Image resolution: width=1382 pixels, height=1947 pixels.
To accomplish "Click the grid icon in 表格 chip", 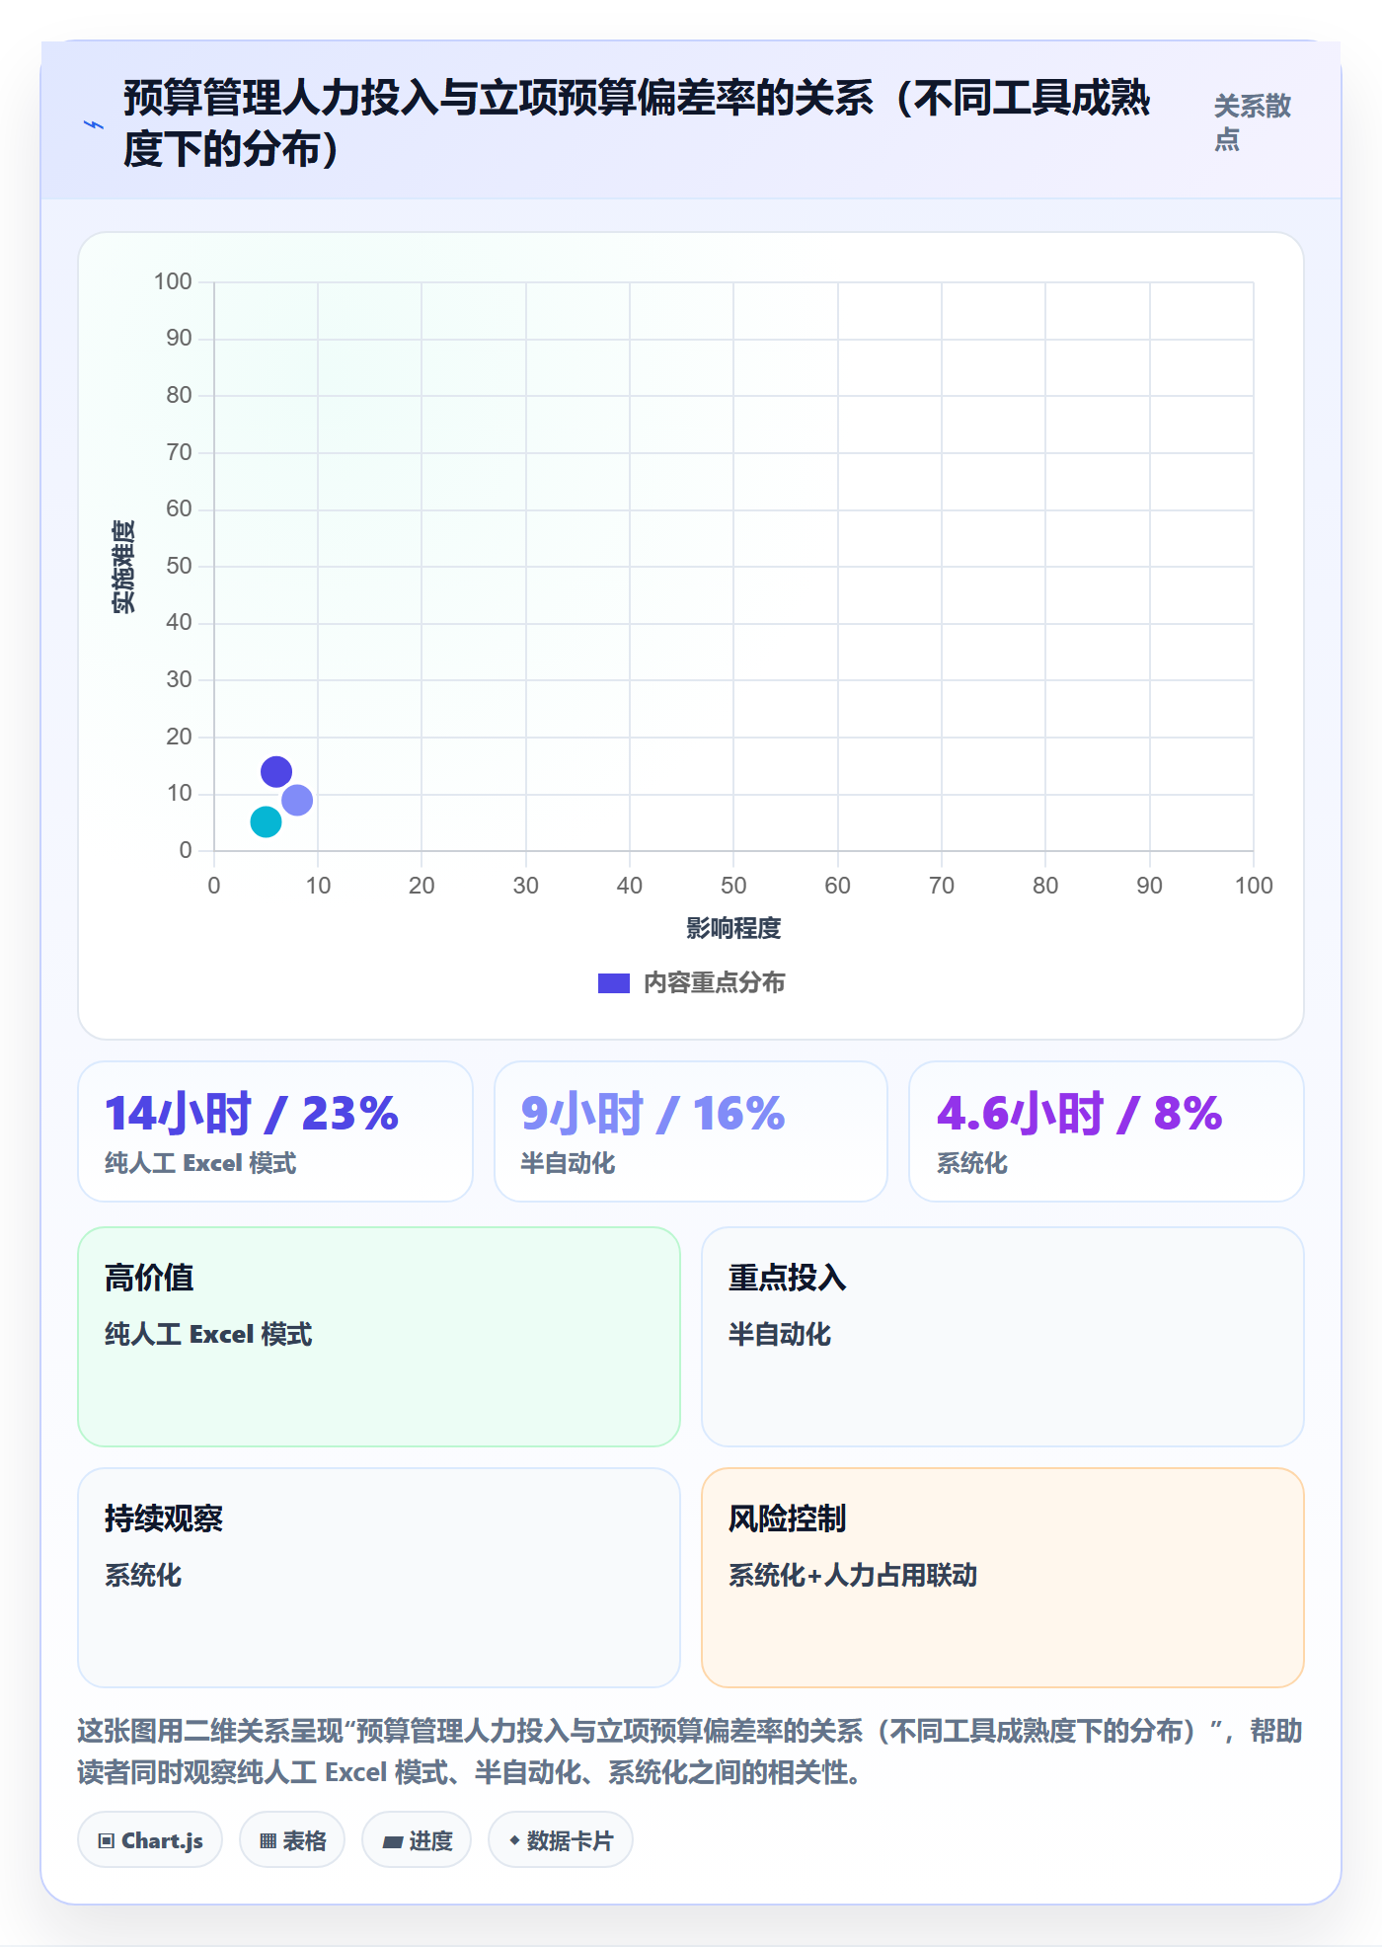I will pyautogui.click(x=269, y=1840).
